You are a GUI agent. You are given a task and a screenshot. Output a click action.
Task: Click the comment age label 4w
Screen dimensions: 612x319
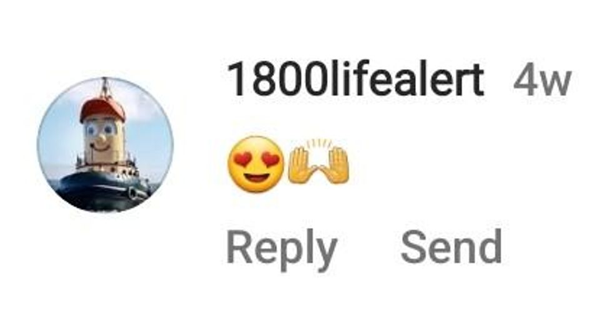[542, 82]
